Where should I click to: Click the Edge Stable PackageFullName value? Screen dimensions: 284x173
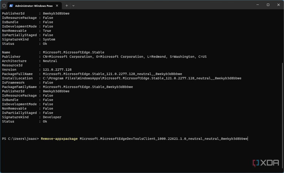[112, 74]
